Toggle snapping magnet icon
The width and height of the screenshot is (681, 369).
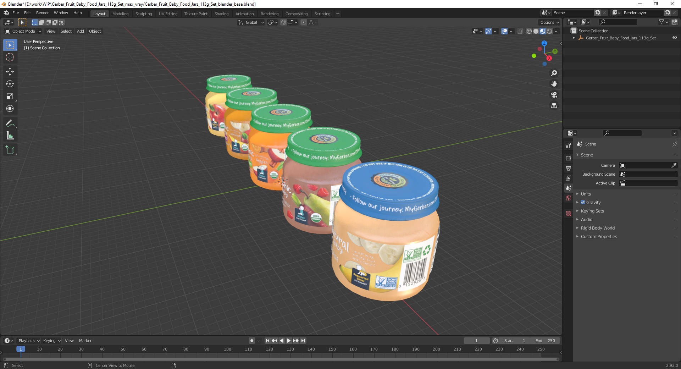283,22
